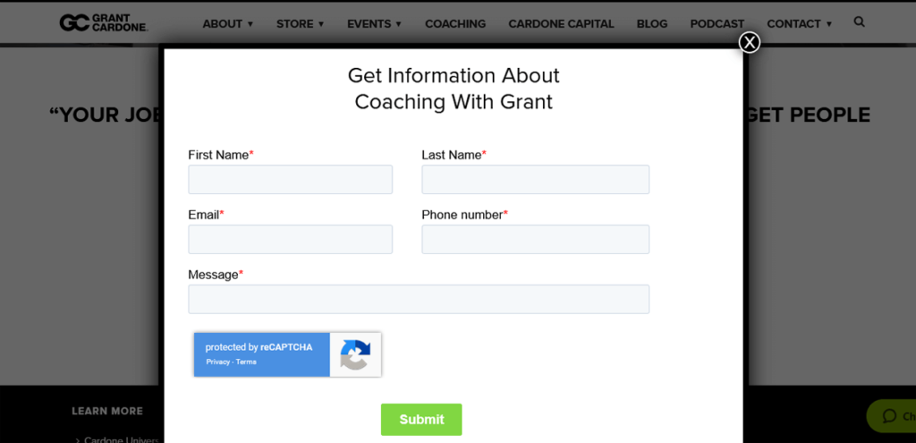Expand the Contact dropdown menu
The image size is (916, 443).
click(799, 24)
